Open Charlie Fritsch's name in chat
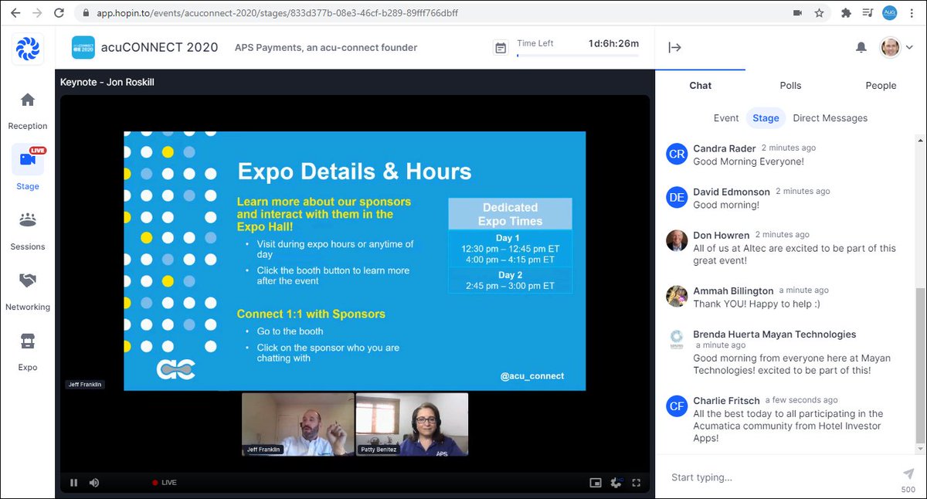Image resolution: width=927 pixels, height=499 pixels. point(726,400)
